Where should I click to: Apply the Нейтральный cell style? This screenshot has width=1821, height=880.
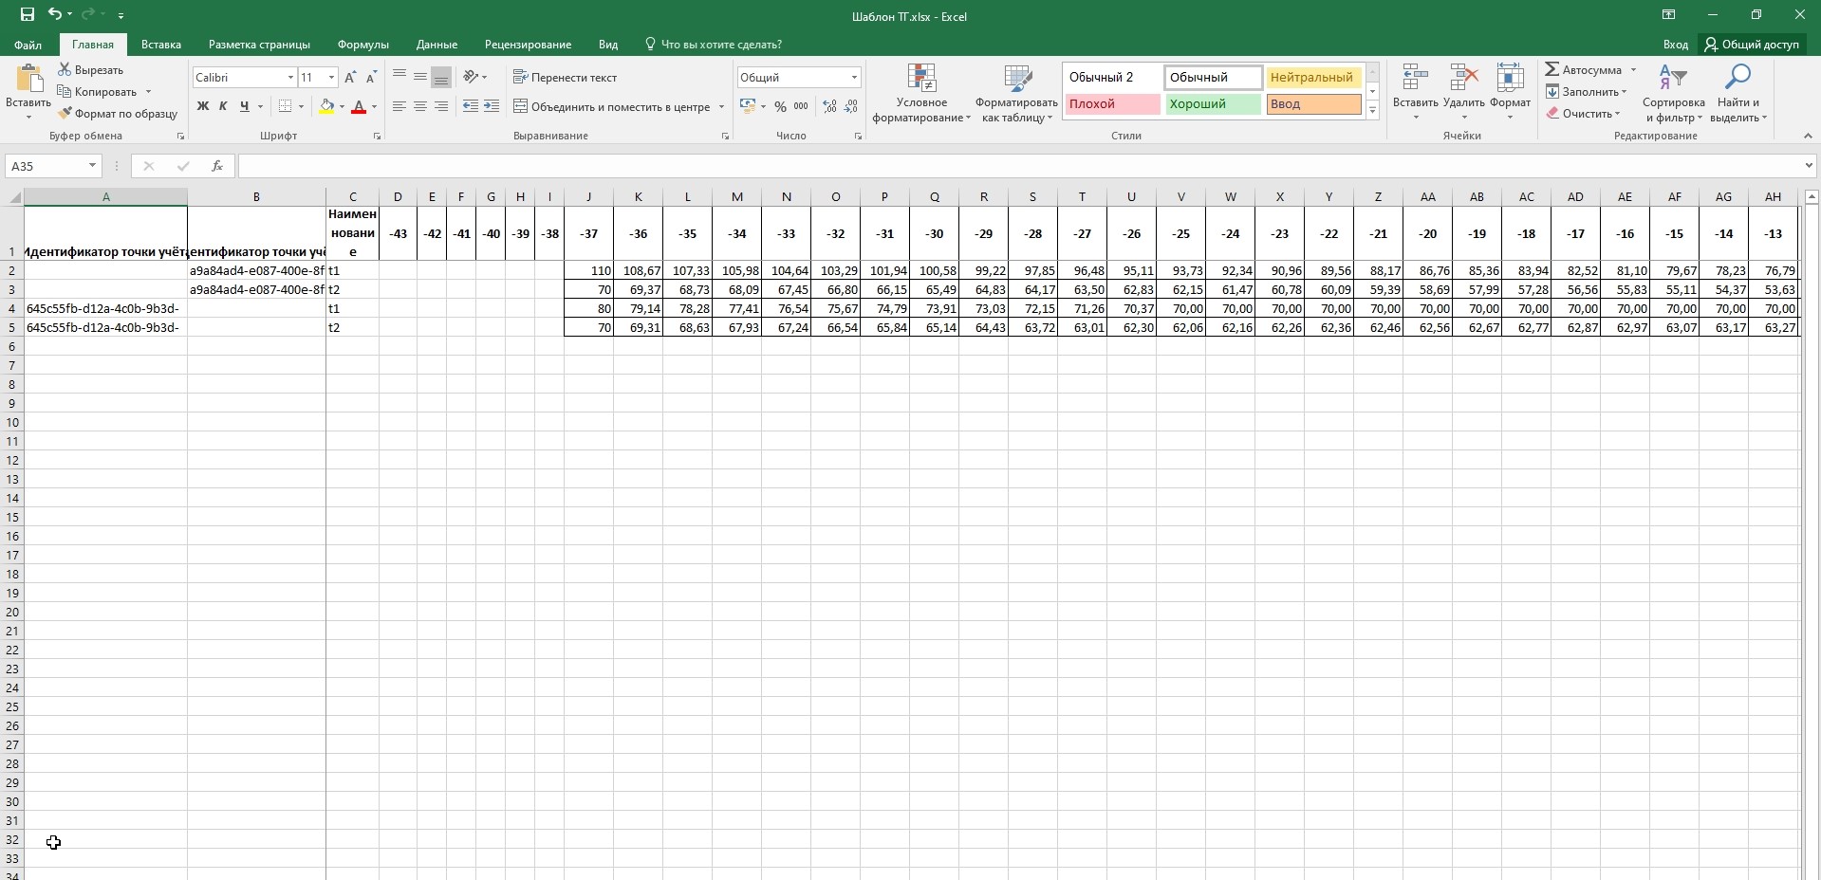1313,78
